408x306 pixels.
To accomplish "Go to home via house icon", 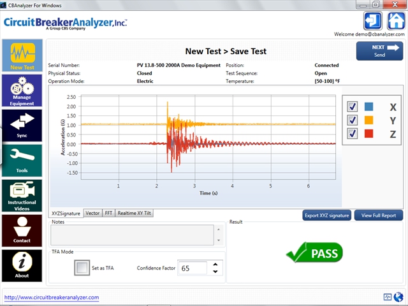I will click(396, 21).
